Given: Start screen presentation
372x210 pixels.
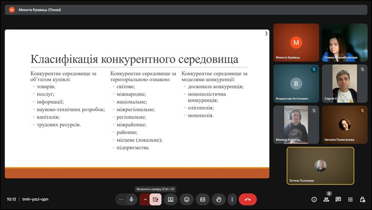Looking at the screenshot, I should (x=171, y=199).
